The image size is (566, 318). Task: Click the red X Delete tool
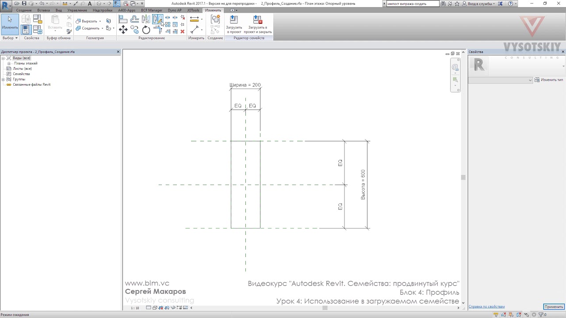click(182, 31)
